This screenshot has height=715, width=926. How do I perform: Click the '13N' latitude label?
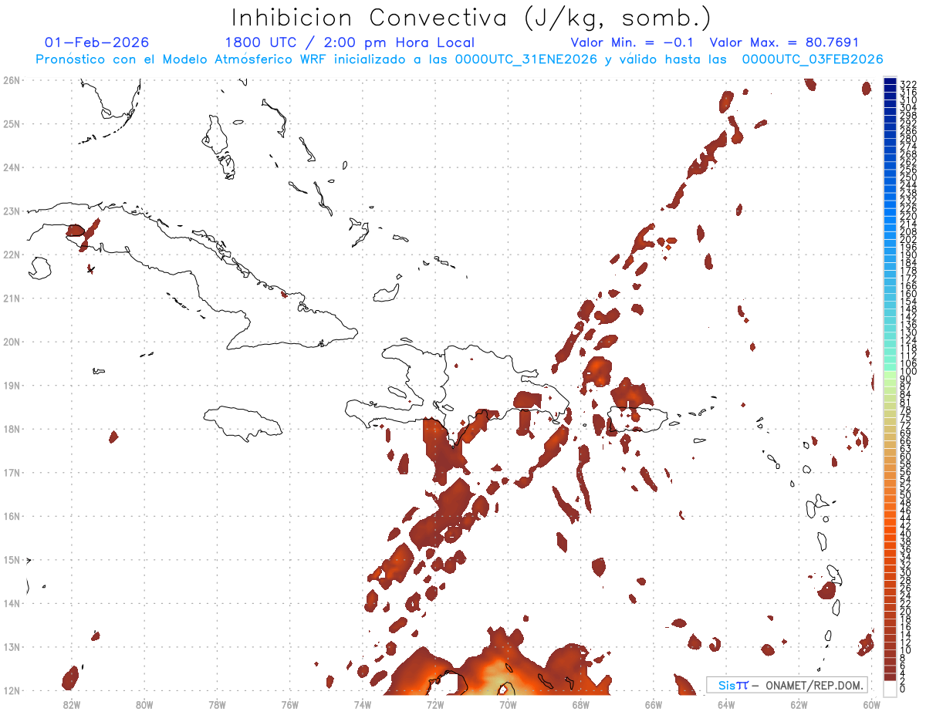coord(11,647)
